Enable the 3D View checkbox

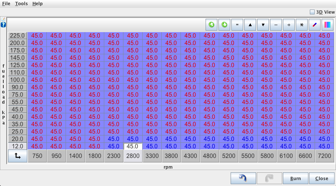point(312,12)
